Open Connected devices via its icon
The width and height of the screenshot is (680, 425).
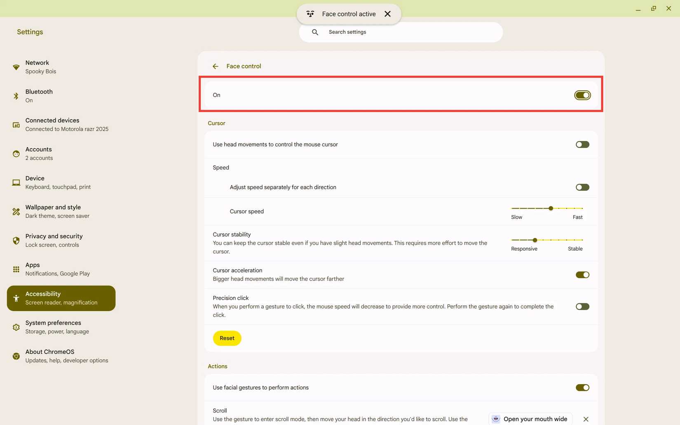pyautogui.click(x=16, y=124)
